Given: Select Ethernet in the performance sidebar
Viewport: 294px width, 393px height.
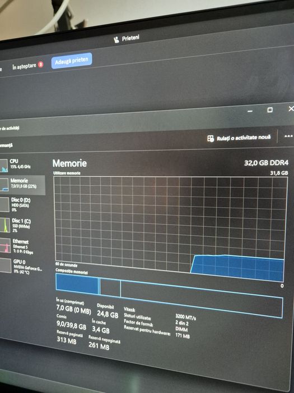Looking at the screenshot, I should [22, 246].
